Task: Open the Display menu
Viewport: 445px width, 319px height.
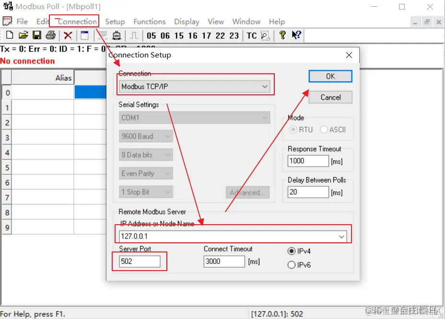Action: pos(187,22)
